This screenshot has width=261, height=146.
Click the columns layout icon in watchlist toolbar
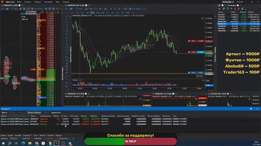[x=224, y=9]
